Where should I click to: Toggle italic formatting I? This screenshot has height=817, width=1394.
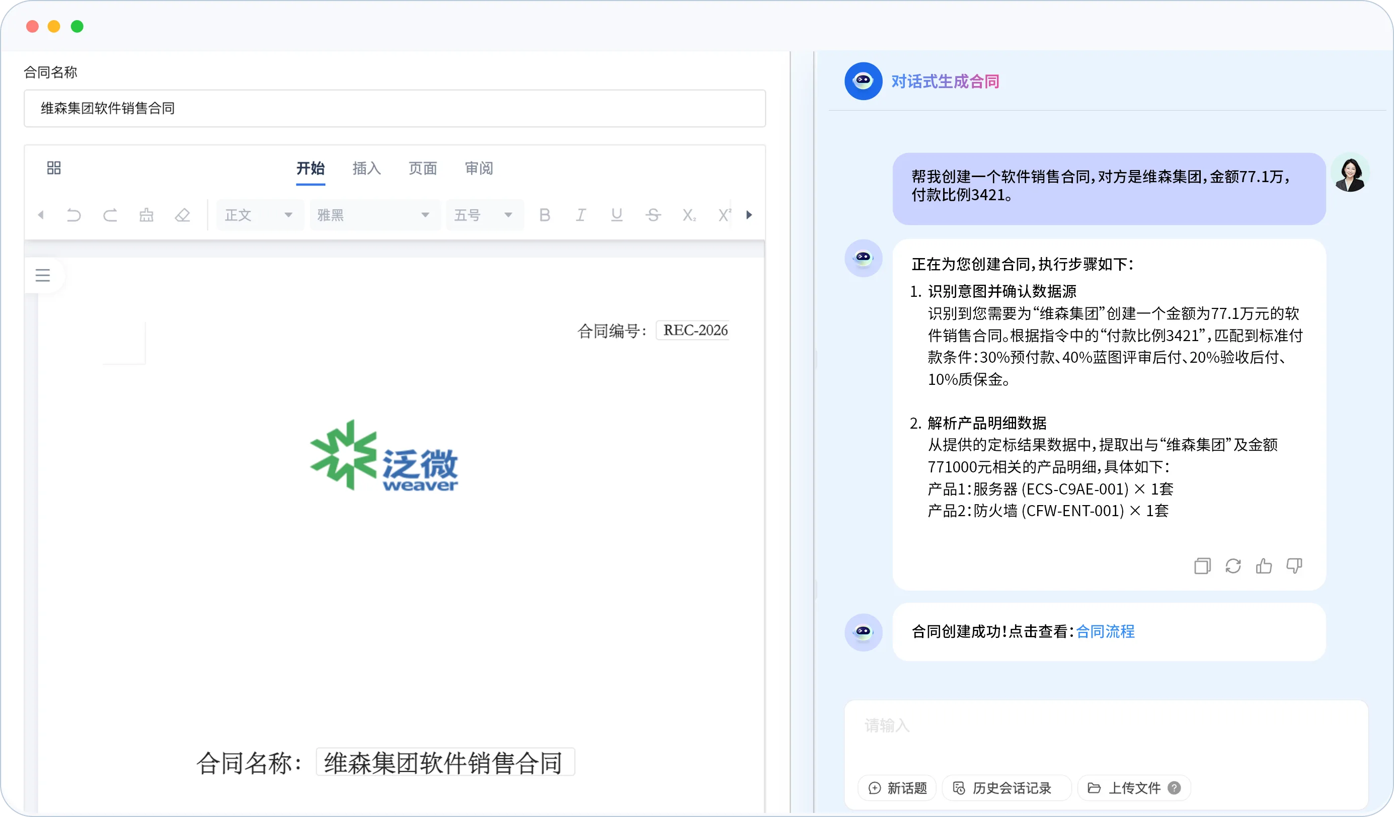pos(580,215)
